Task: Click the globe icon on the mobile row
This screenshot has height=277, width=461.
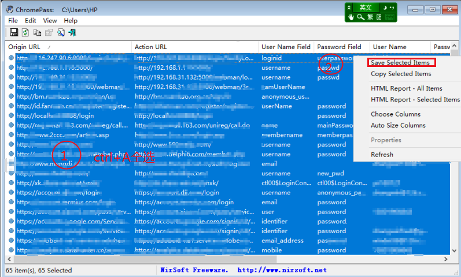Action: (x=11, y=250)
